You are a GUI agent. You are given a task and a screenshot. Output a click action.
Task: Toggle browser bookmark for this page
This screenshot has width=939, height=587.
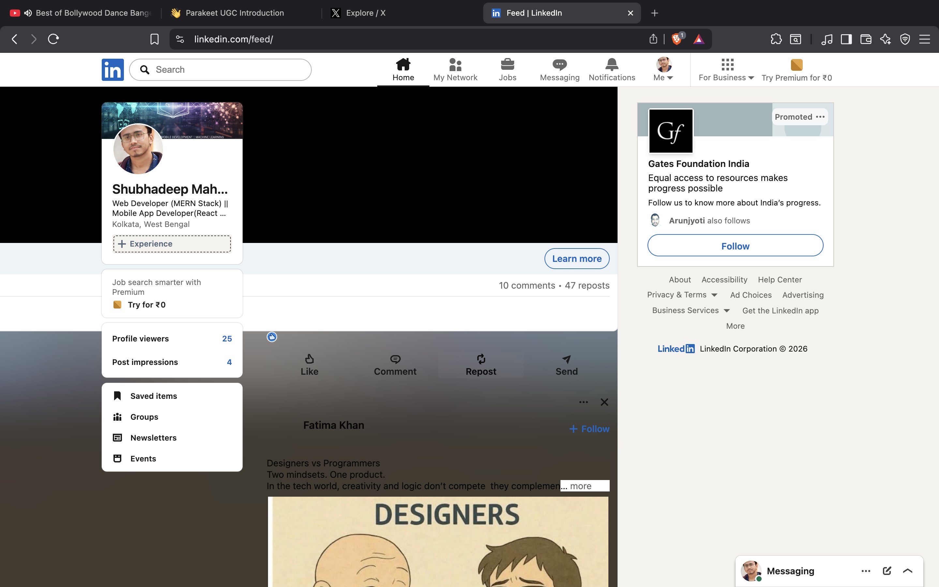[154, 39]
